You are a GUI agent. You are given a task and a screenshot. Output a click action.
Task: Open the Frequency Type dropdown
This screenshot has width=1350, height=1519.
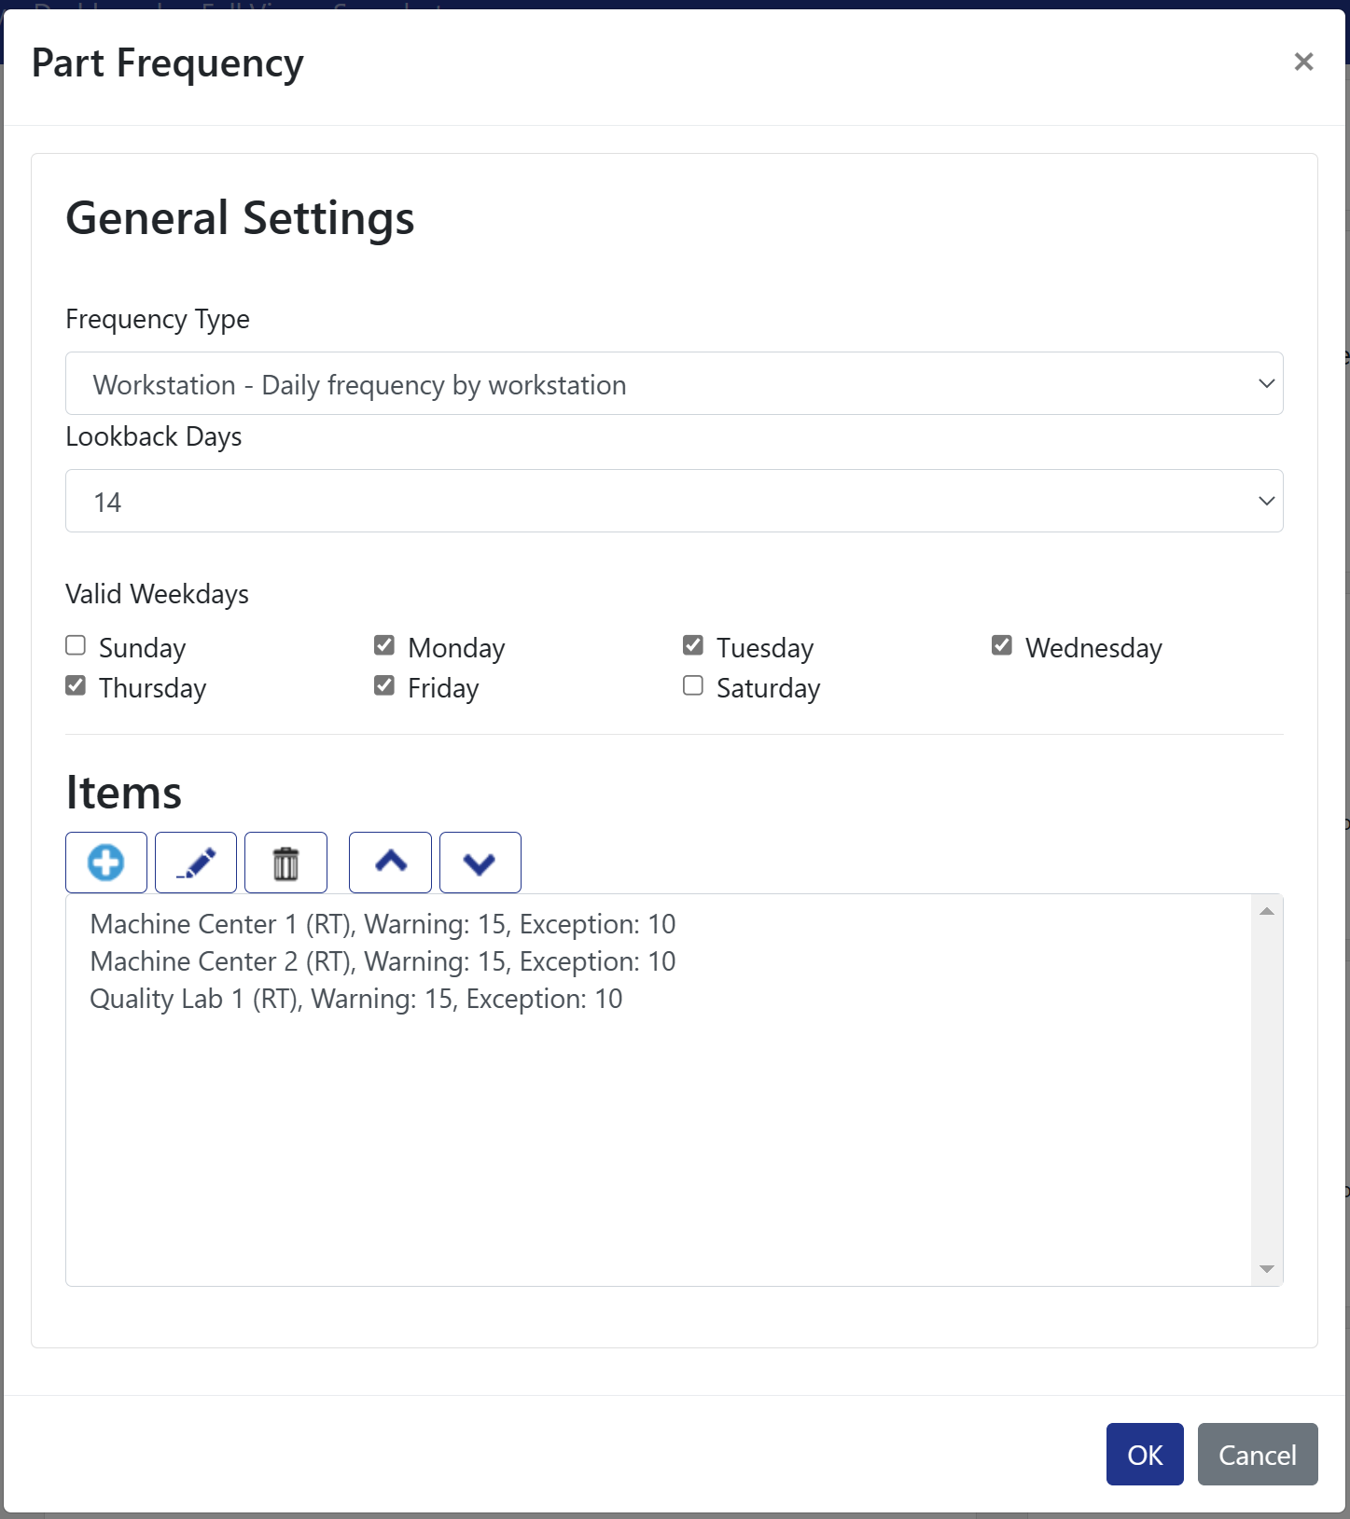pyautogui.click(x=675, y=383)
